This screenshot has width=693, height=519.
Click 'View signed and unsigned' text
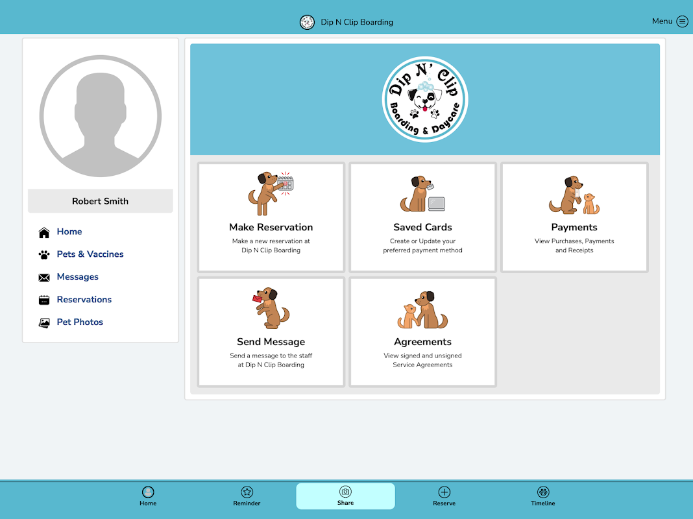[422, 356]
